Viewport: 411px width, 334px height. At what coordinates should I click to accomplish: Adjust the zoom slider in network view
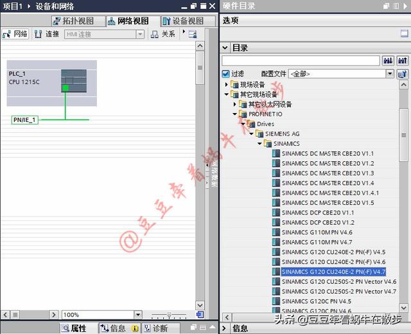(169, 314)
